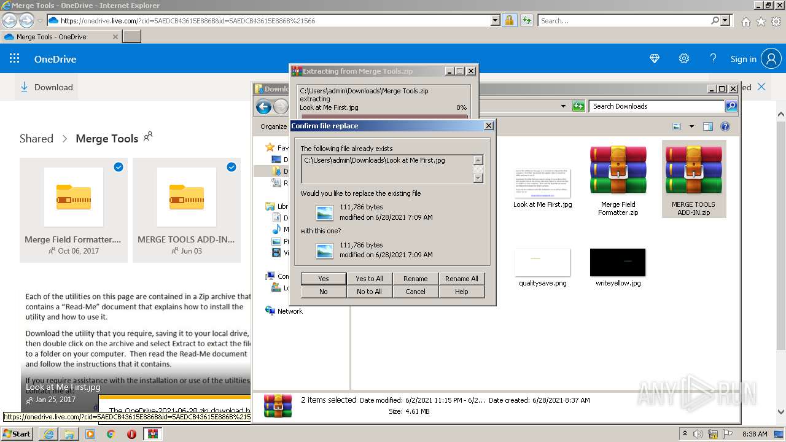Click the Explorer search magnifier icon
The image size is (786, 442).
coord(731,106)
